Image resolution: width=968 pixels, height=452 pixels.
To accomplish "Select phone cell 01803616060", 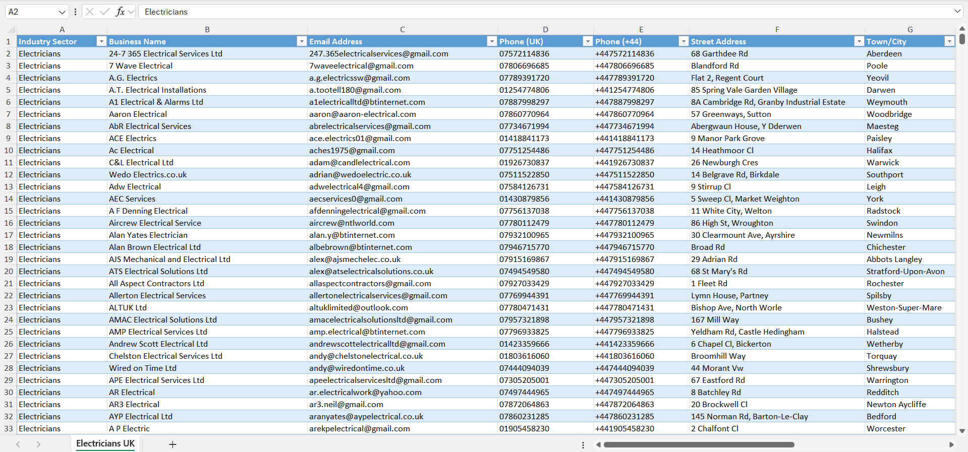I will pyautogui.click(x=545, y=356).
